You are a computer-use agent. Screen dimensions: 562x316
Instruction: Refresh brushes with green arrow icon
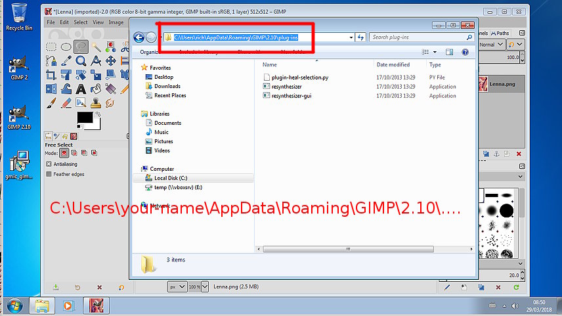(x=516, y=287)
